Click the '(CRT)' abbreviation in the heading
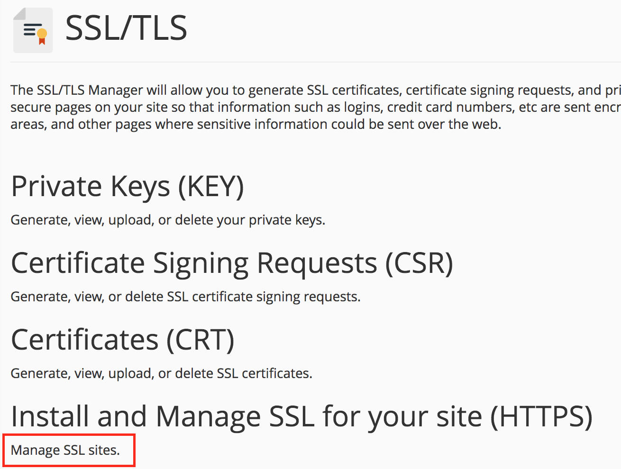The width and height of the screenshot is (621, 469). click(x=201, y=340)
